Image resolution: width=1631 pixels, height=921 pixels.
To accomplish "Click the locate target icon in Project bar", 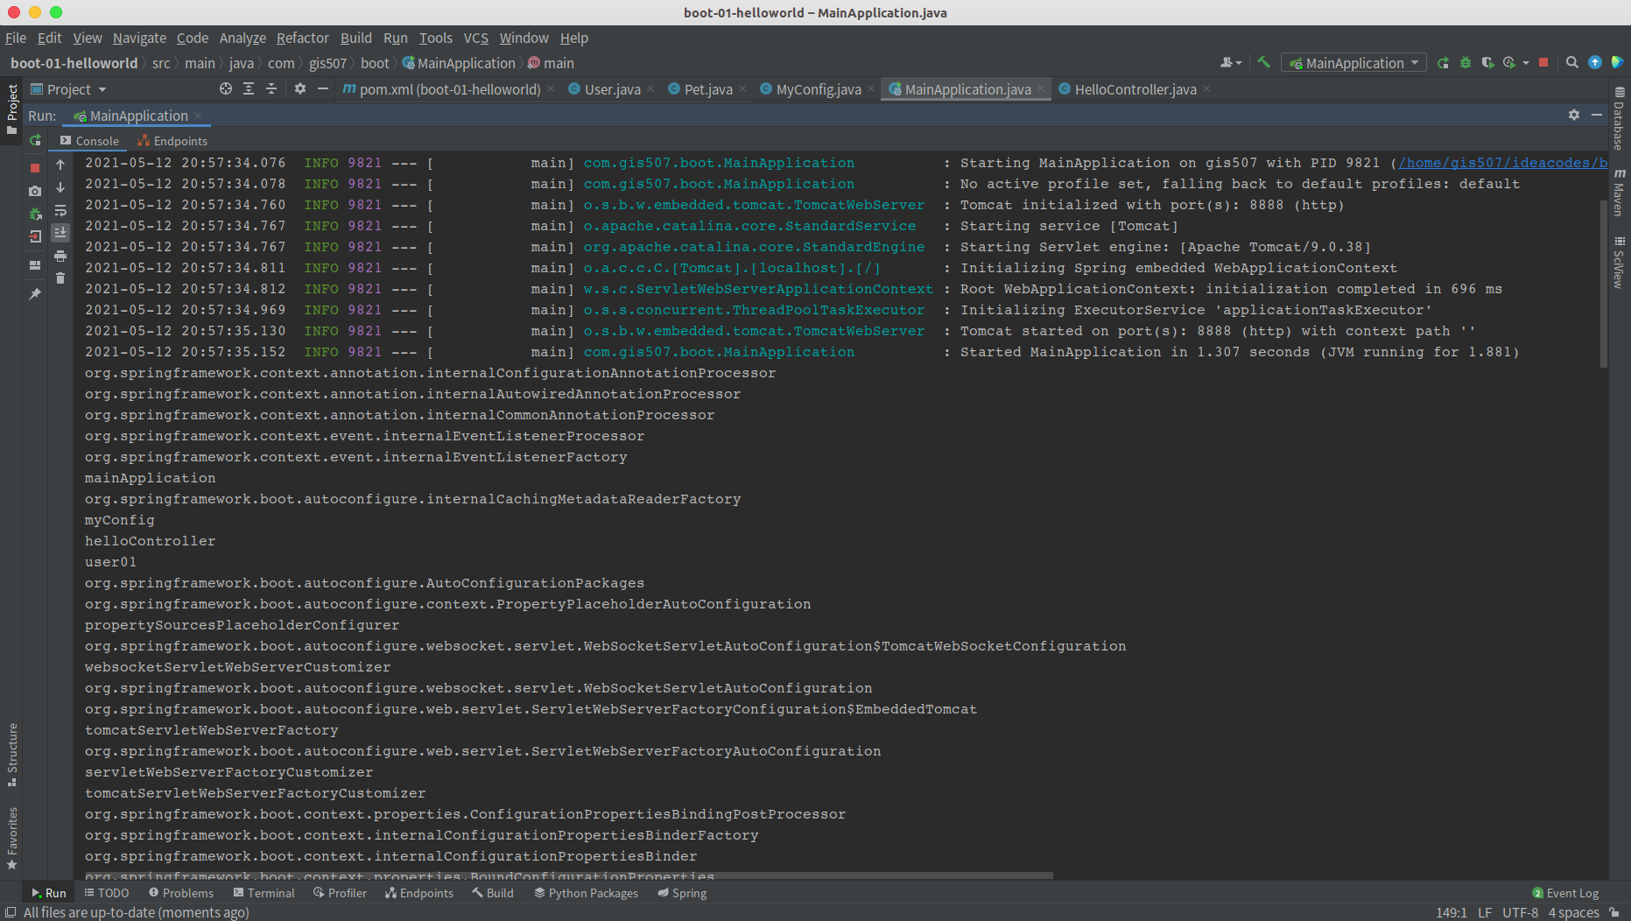I will coord(226,88).
